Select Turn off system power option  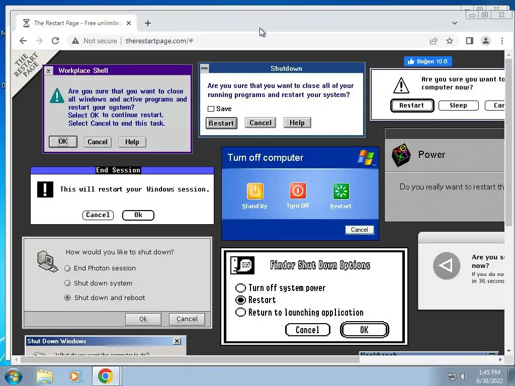(240, 288)
